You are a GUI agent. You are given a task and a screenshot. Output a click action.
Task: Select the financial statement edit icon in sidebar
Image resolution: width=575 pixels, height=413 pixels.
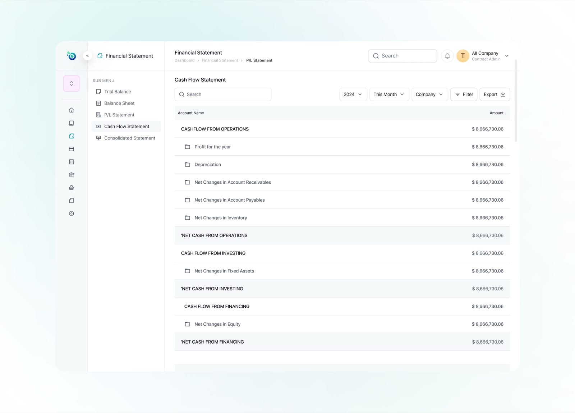click(72, 136)
